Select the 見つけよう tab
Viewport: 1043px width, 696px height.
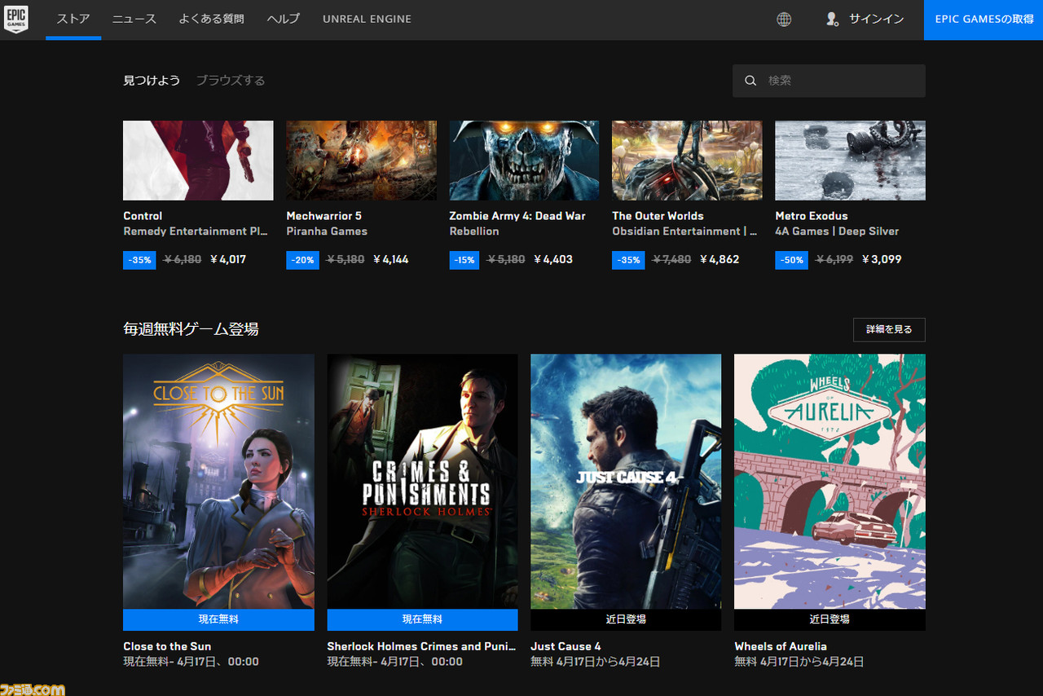152,81
